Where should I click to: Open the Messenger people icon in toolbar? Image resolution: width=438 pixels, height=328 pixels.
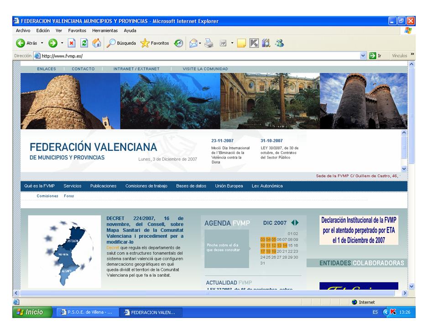(279, 43)
